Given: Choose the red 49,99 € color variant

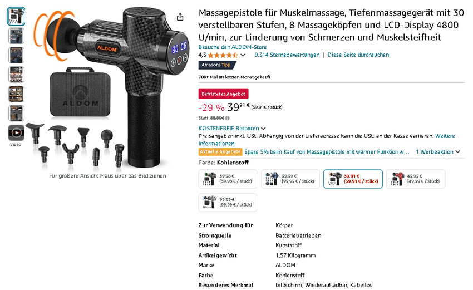Looking at the screenshot, I should pos(416,179).
